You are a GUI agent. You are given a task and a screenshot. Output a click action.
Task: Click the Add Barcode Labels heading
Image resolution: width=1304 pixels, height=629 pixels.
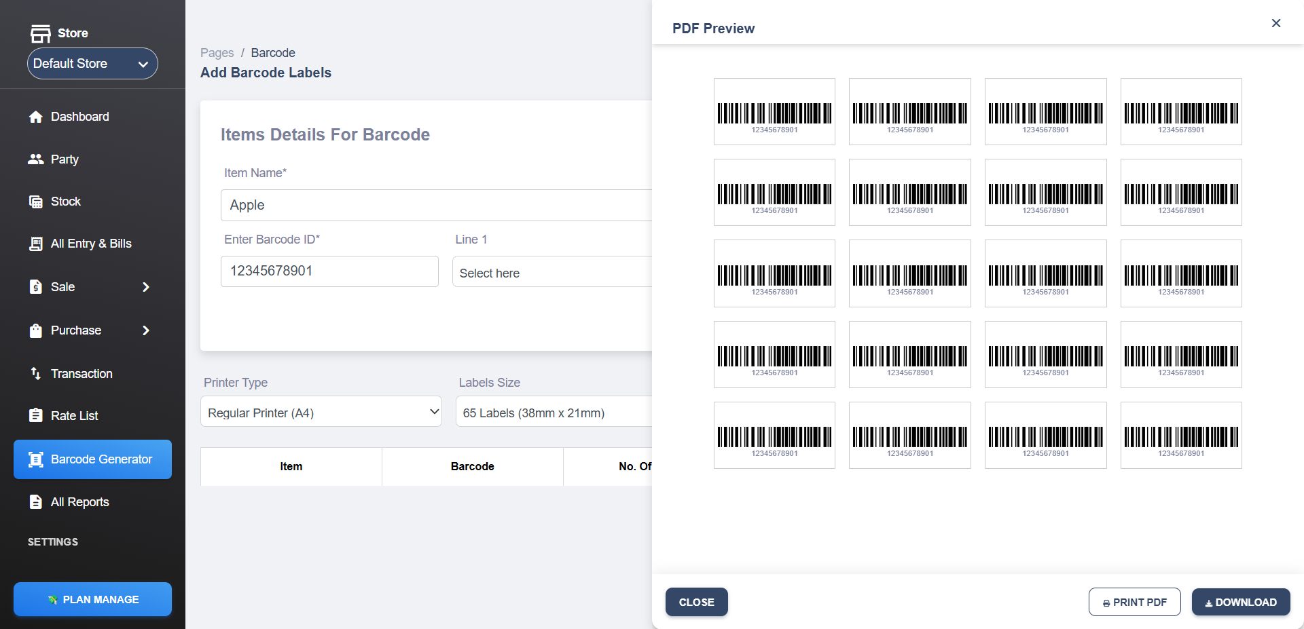pos(266,73)
